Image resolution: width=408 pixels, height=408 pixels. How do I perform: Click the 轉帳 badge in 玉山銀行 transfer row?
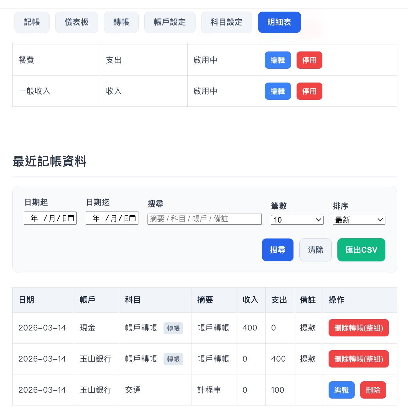coord(173,359)
